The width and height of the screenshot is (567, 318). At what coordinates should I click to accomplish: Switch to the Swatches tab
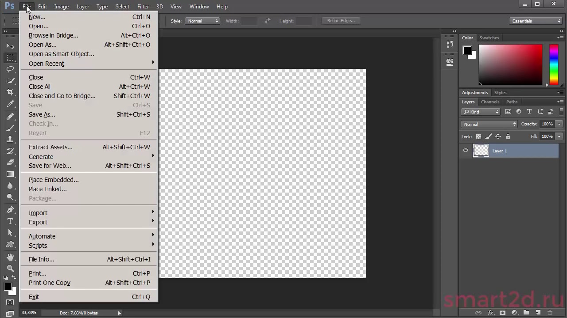pyautogui.click(x=489, y=38)
